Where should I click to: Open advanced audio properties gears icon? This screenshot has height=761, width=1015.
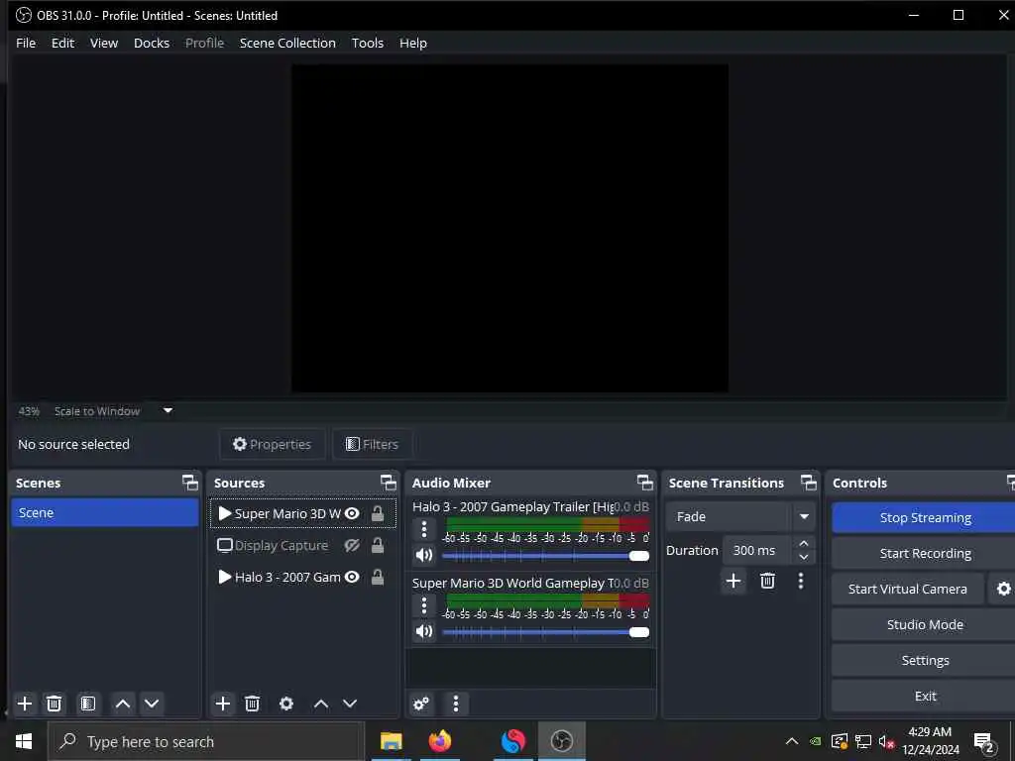point(421,704)
